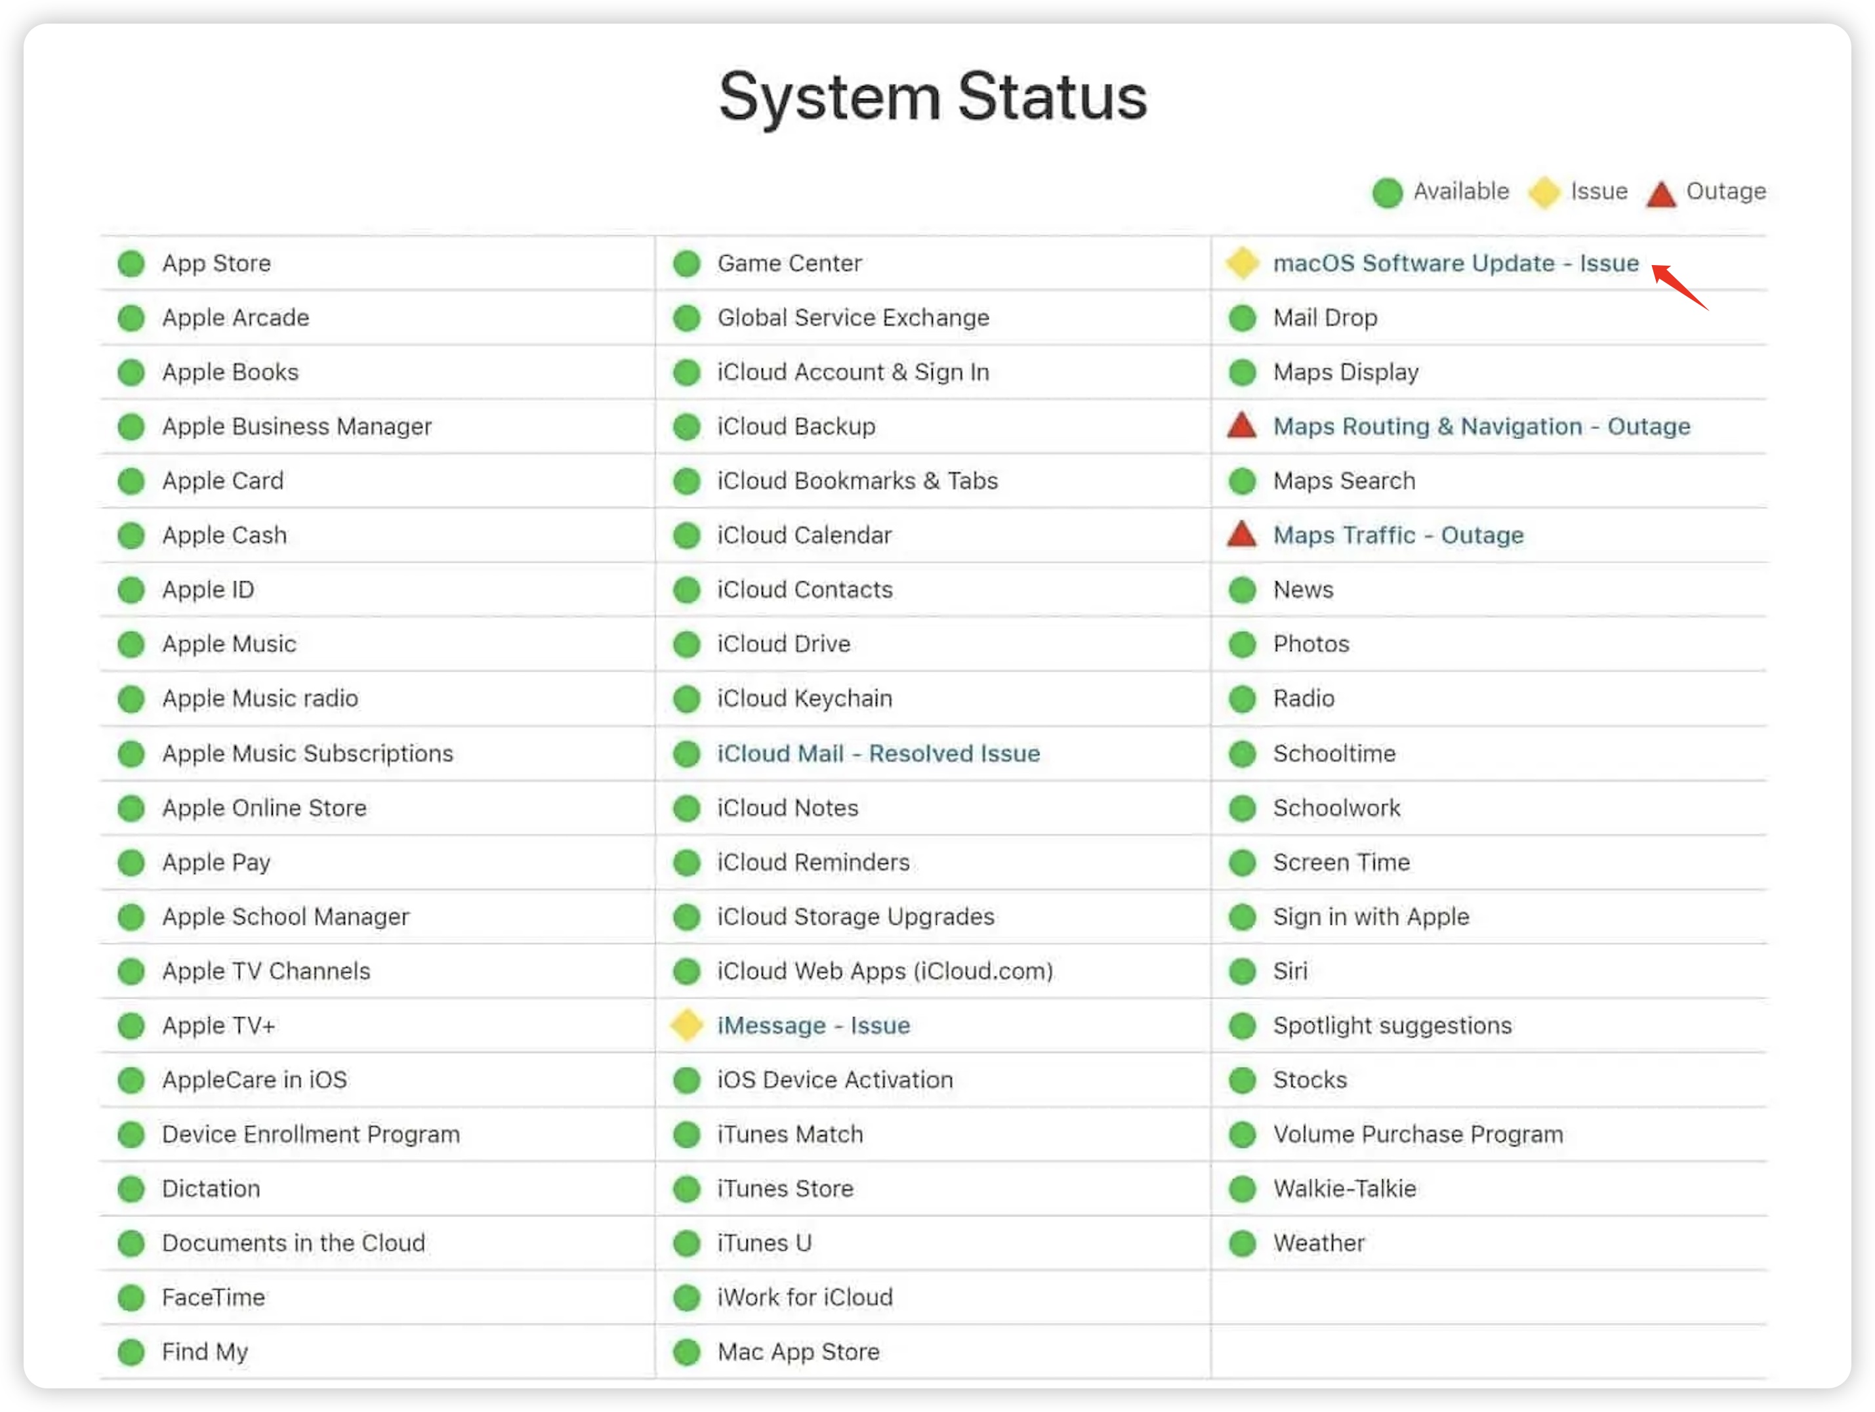The width and height of the screenshot is (1875, 1412).
Task: Click the green status dot beside Apple ID
Action: (x=131, y=590)
